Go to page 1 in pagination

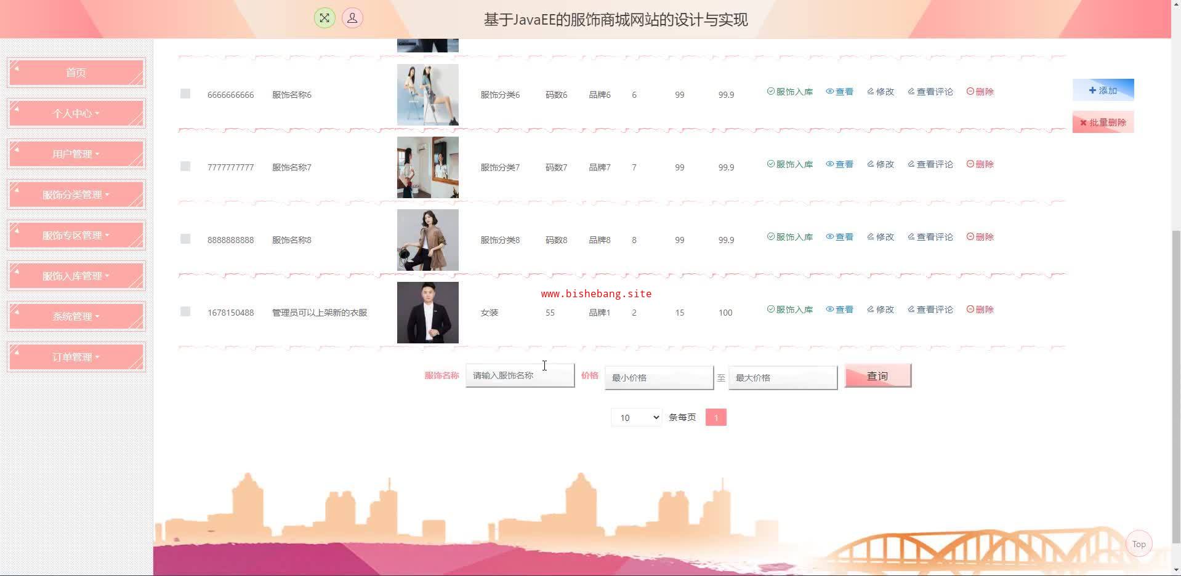click(715, 417)
